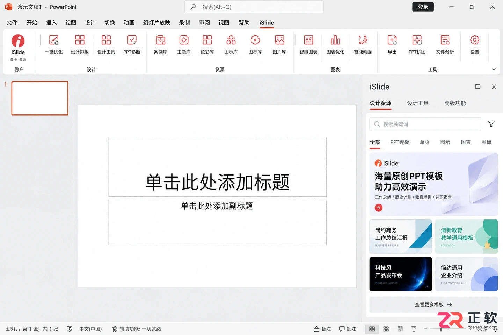Viewport: 503px width, 335px height.
Task: Filter resources by 单页
Action: tap(425, 142)
